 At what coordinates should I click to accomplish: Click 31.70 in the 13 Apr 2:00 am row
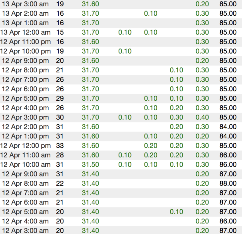pyautogui.click(x=90, y=14)
